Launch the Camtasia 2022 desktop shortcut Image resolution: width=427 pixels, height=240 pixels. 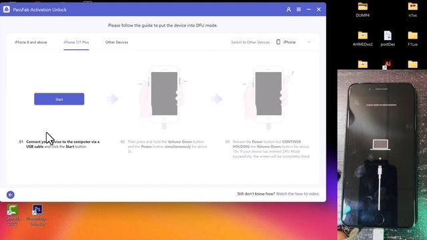12,215
